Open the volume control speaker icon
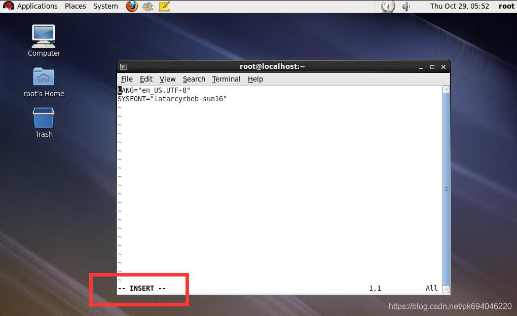This screenshot has width=517, height=316. (406, 6)
